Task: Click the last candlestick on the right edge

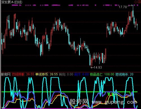Action: [137, 26]
